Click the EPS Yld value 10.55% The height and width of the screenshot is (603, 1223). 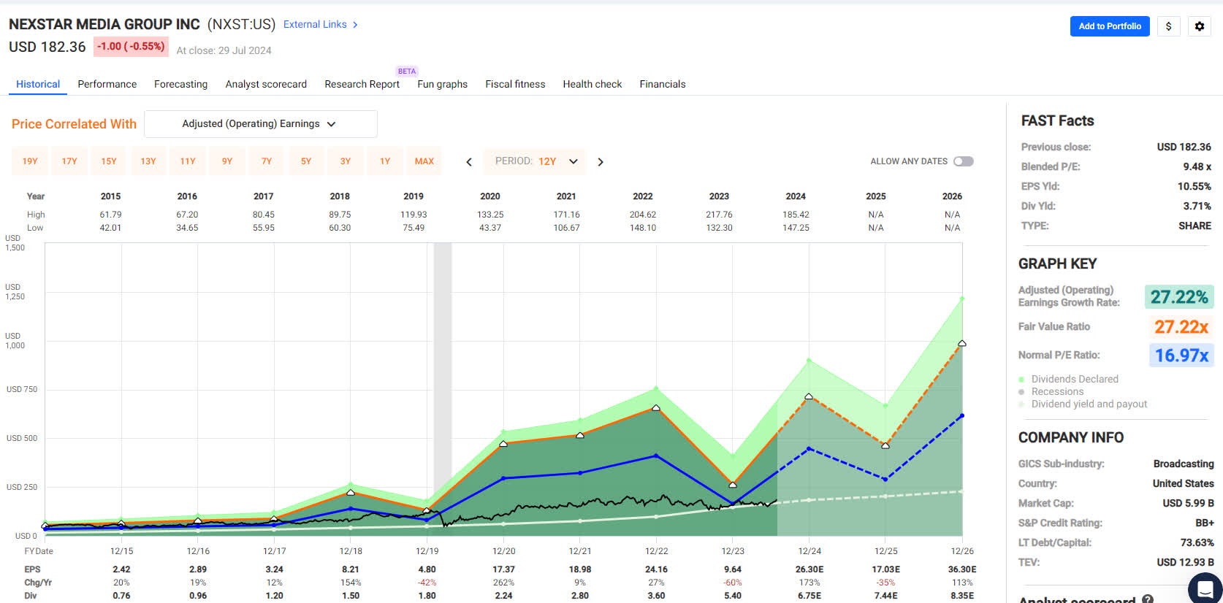tap(1194, 186)
